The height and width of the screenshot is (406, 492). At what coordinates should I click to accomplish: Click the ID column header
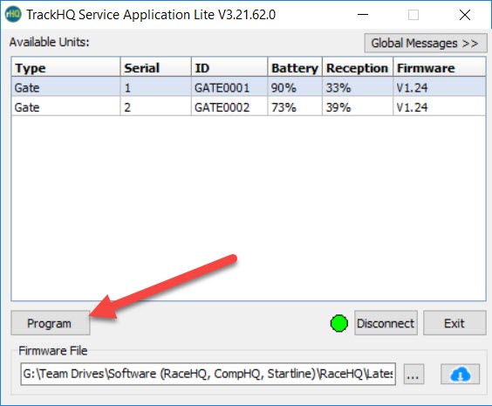pos(229,67)
